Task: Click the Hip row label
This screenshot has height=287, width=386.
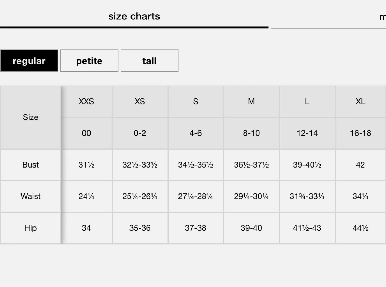Action: [x=31, y=228]
